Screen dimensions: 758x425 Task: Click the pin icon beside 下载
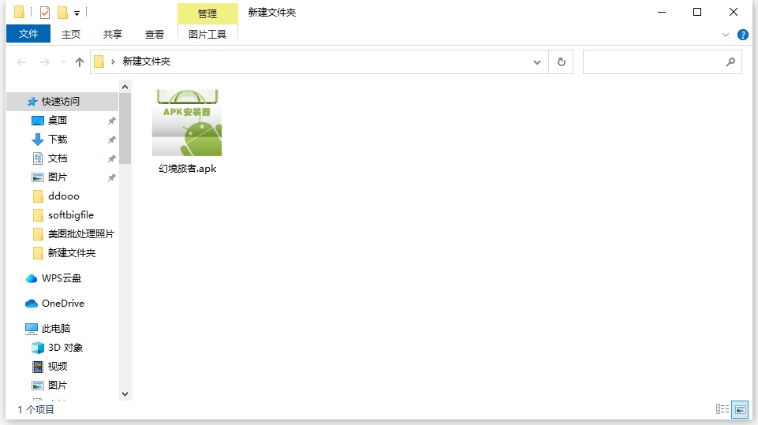(x=112, y=140)
